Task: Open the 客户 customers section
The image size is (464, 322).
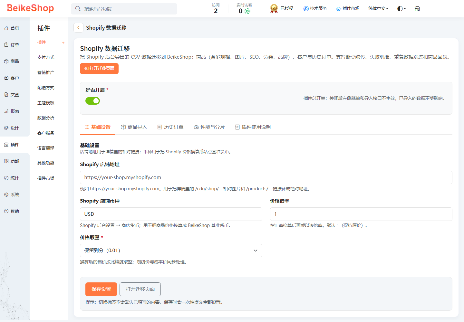Action: point(12,78)
